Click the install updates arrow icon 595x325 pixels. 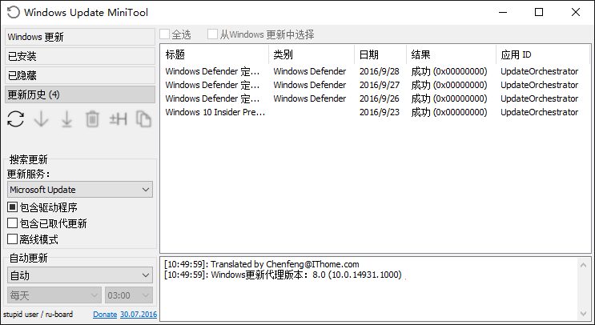point(66,119)
